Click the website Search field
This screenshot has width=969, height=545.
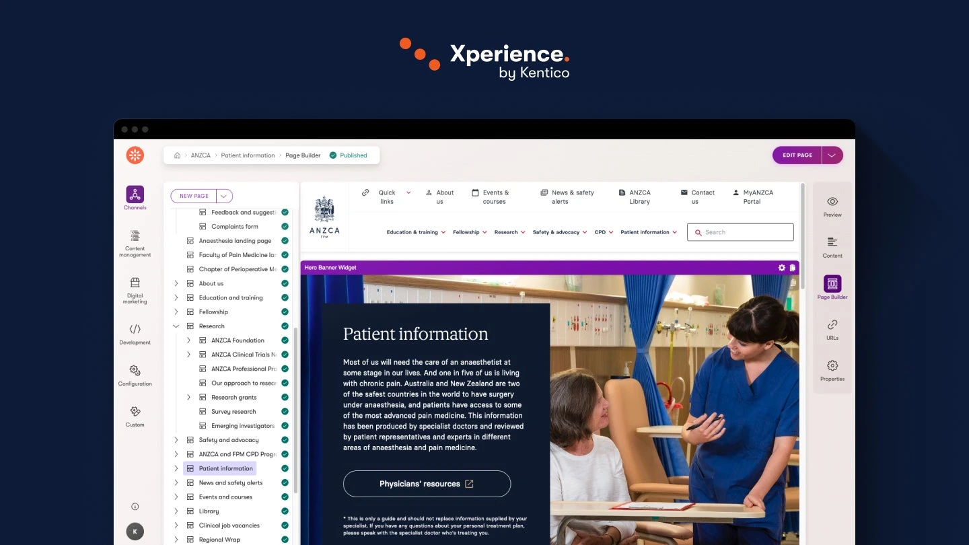pyautogui.click(x=740, y=232)
